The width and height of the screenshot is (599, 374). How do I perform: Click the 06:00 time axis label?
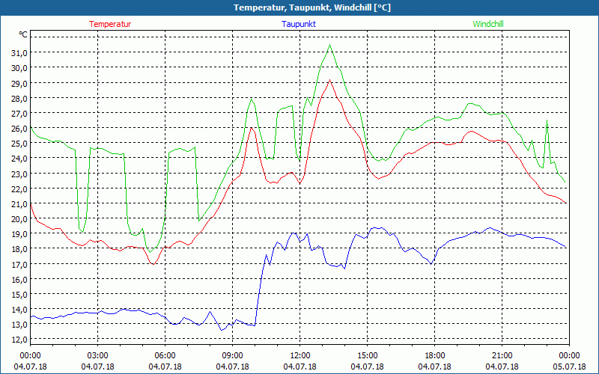[165, 356]
